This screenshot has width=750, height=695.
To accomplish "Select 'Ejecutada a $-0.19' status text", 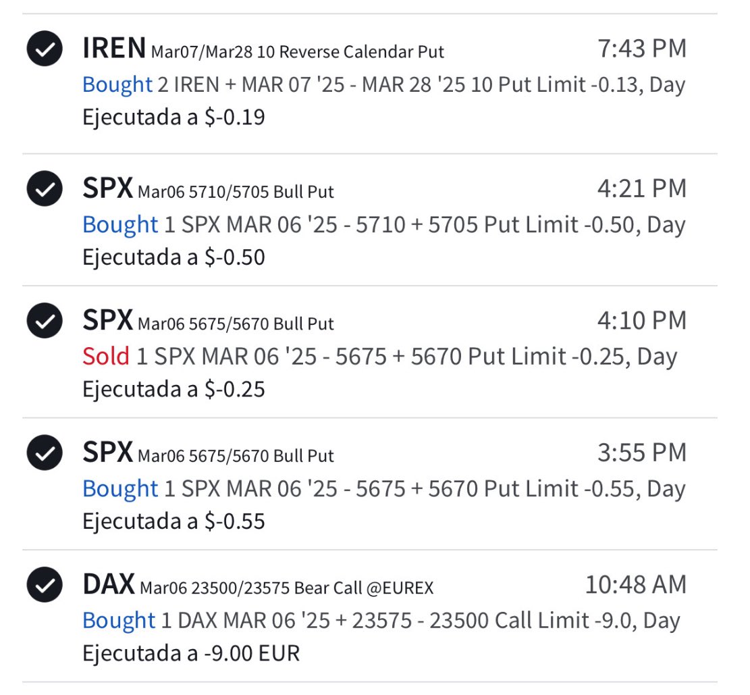I will 173,118.
